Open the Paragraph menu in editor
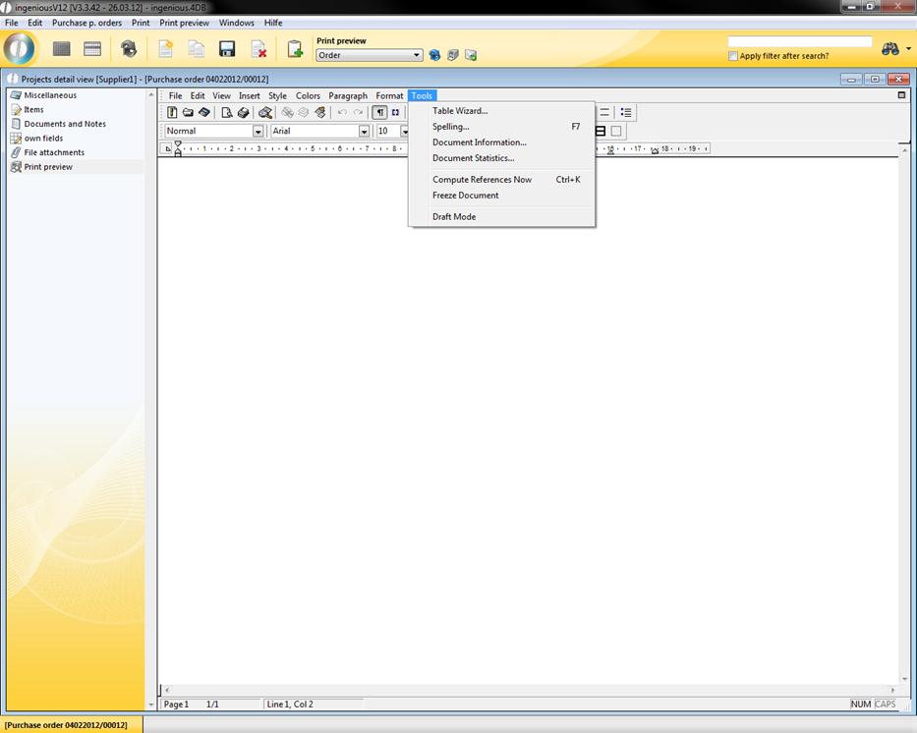 (x=347, y=96)
